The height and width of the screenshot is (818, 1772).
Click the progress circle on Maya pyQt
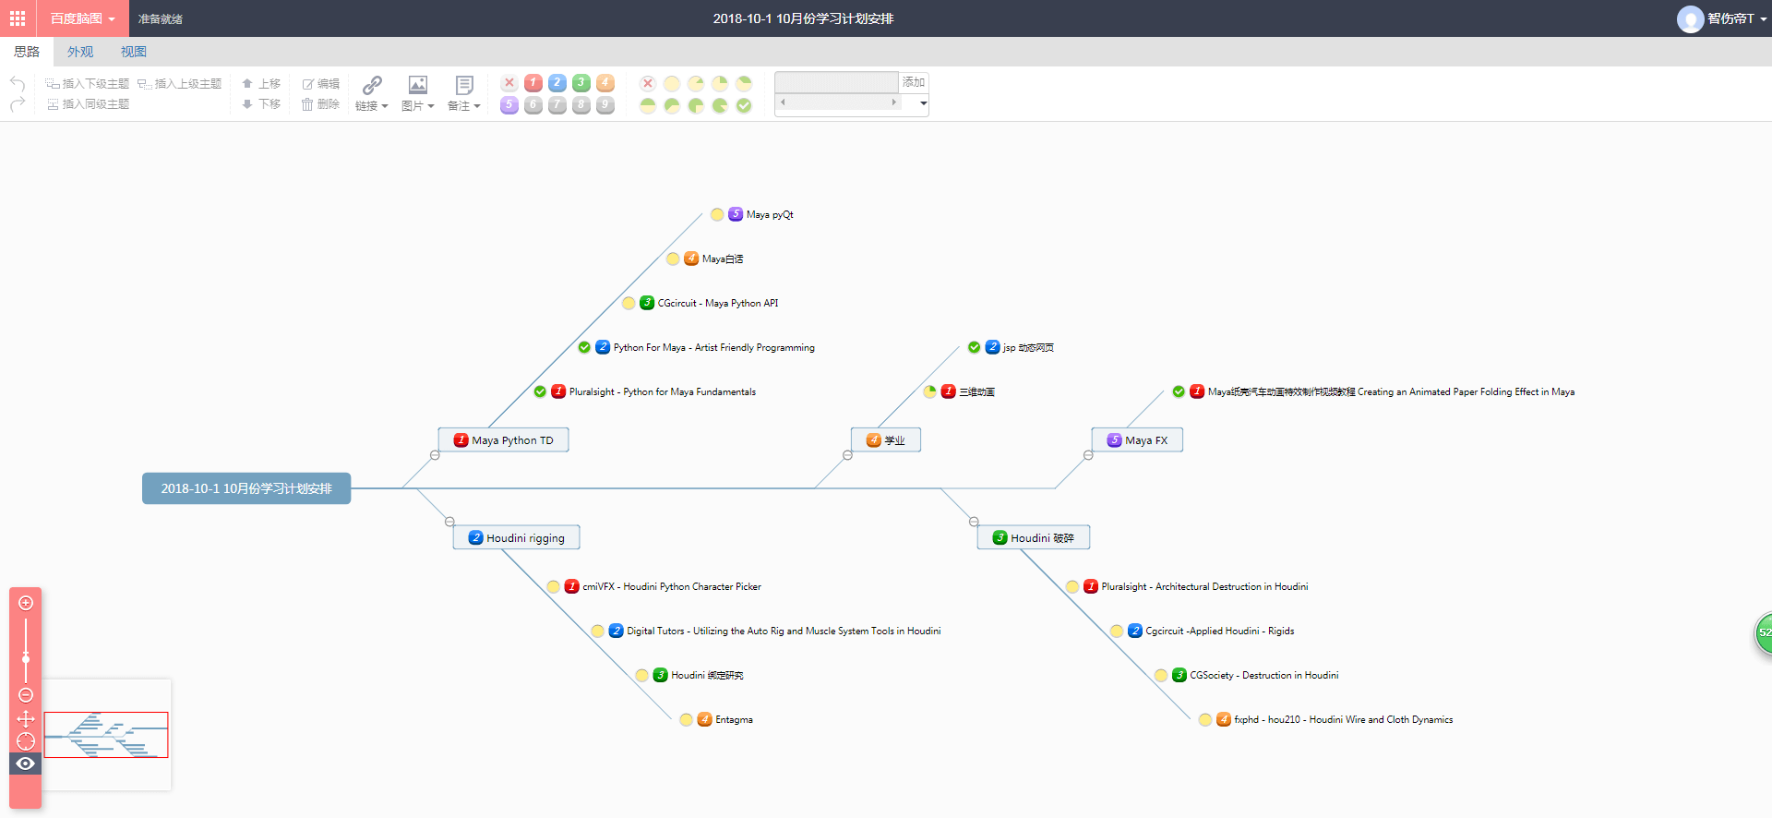717,214
